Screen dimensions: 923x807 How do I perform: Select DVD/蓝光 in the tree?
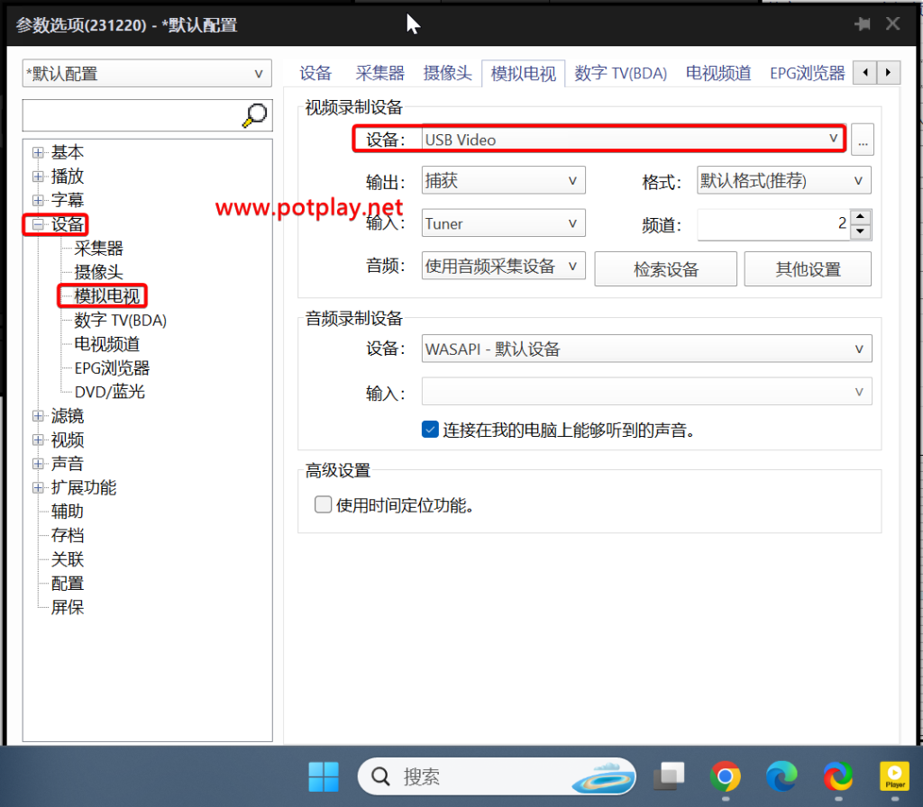tap(109, 393)
